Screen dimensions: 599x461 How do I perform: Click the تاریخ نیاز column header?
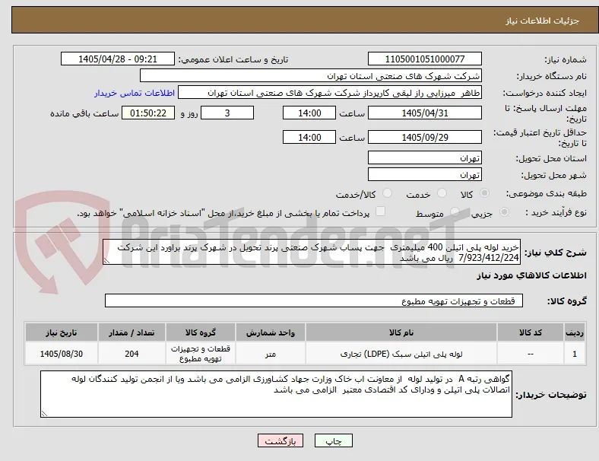point(62,332)
